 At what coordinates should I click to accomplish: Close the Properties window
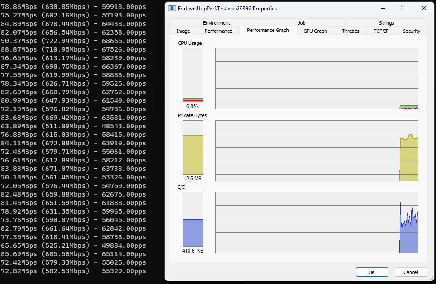pyautogui.click(x=424, y=9)
